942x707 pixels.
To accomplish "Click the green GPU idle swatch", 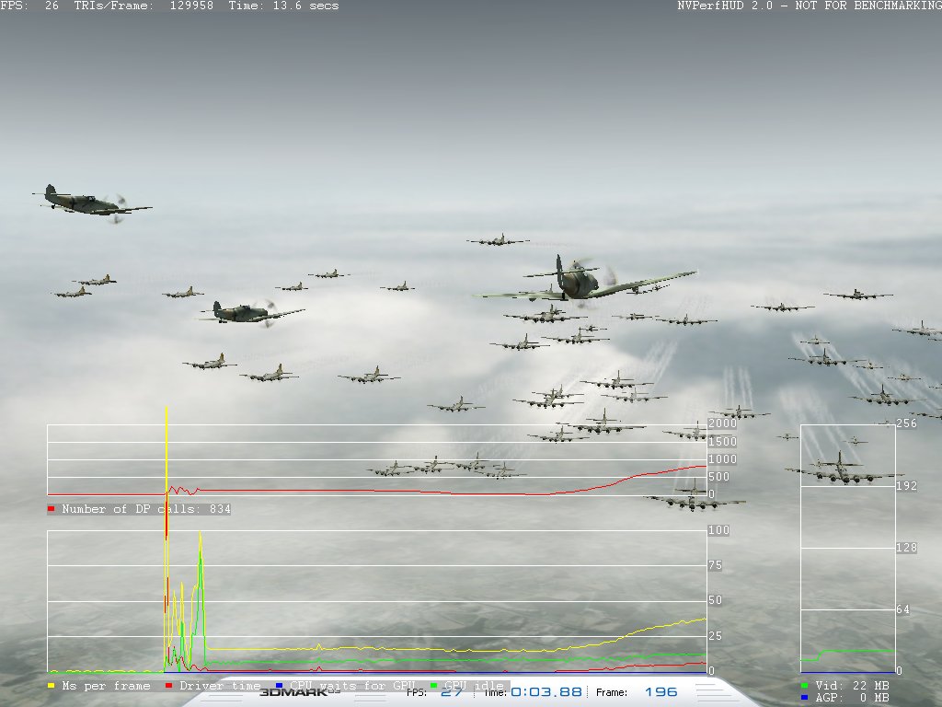I will point(434,685).
